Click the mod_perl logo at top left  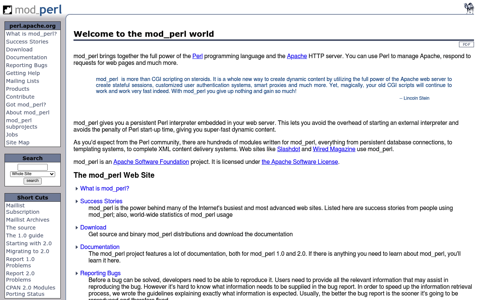coord(32,9)
